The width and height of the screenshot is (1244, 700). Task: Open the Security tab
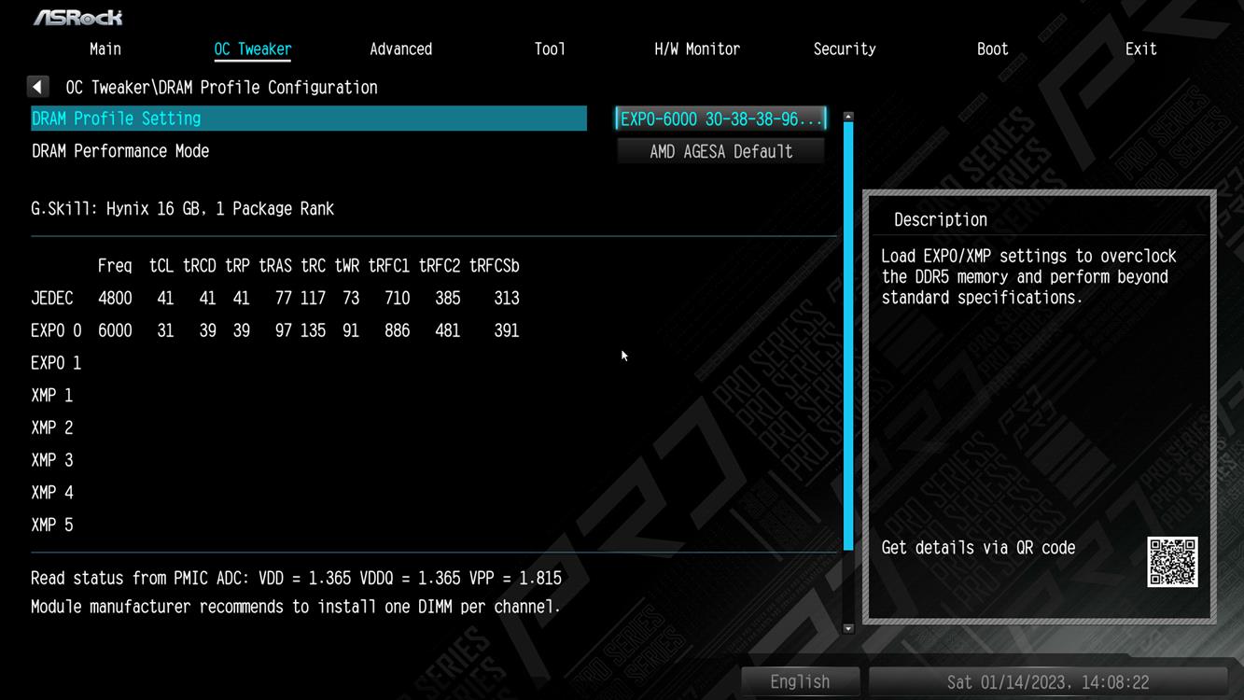tap(845, 49)
